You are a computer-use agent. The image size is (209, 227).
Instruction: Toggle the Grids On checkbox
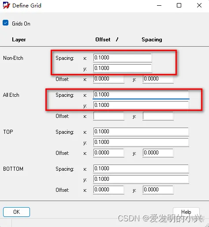pos(6,23)
